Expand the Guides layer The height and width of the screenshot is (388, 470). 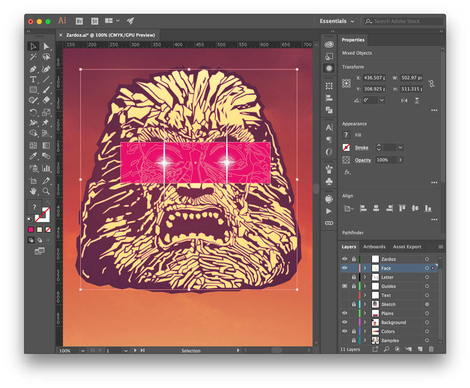coord(365,286)
